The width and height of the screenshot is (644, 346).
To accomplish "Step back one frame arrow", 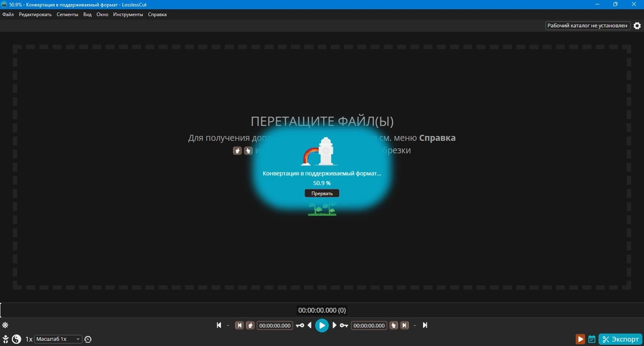I will pyautogui.click(x=310, y=325).
